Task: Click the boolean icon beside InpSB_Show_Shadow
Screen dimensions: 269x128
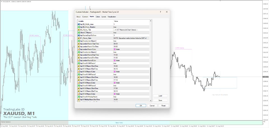Action: pos(79,27)
